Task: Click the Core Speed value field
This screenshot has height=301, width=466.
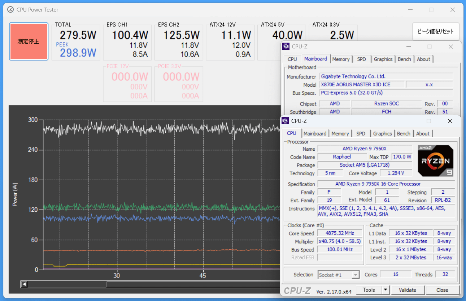Action: 339,233
